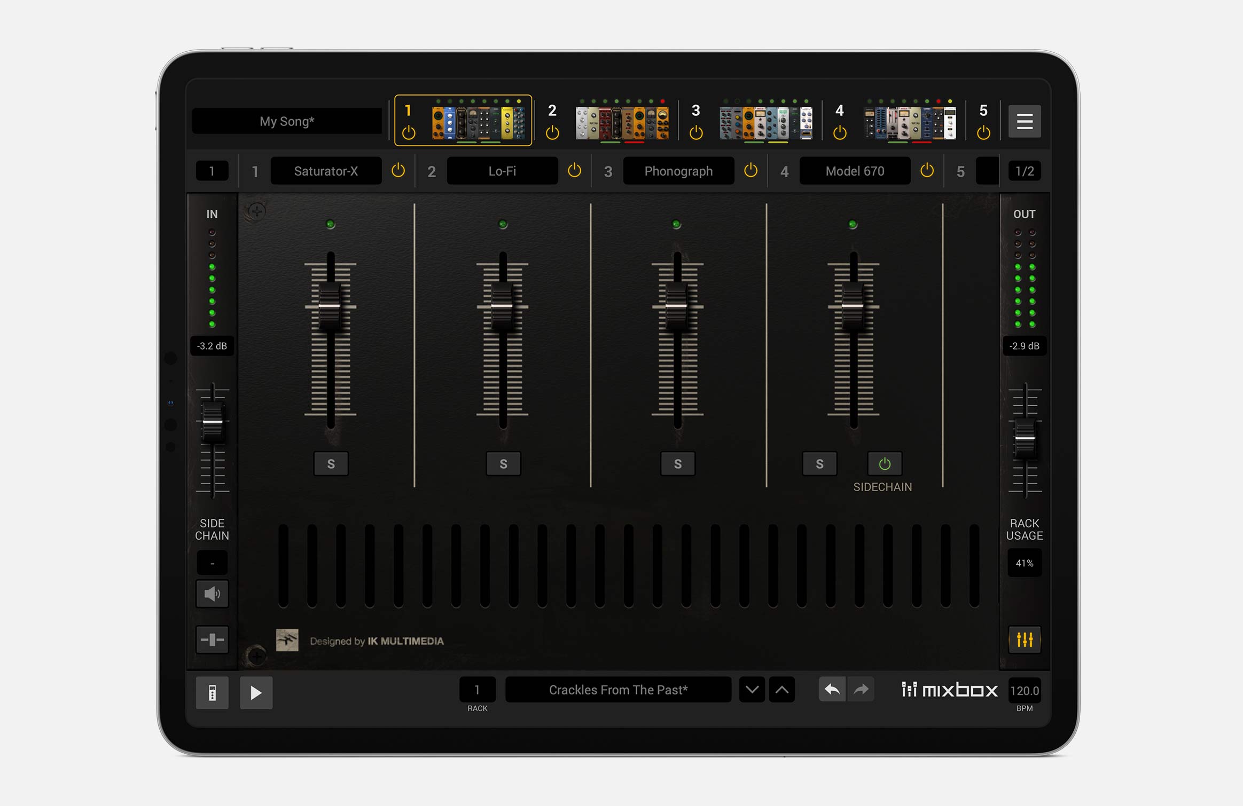Screen dimensions: 1243x806
Task: Click the -2.9 dB output readout
Action: (1024, 346)
